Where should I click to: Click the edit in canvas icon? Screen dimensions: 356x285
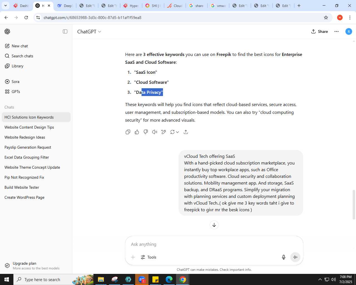[164, 132]
